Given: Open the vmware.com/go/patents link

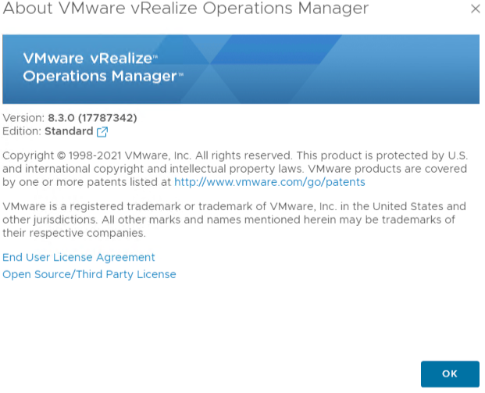Looking at the screenshot, I should [x=269, y=182].
